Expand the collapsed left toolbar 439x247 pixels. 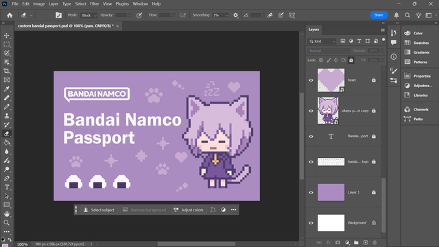[3, 23]
